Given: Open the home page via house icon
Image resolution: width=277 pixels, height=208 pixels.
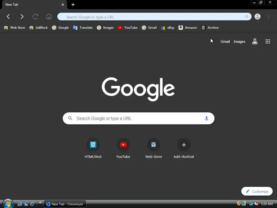Looking at the screenshot, I should tap(49, 17).
